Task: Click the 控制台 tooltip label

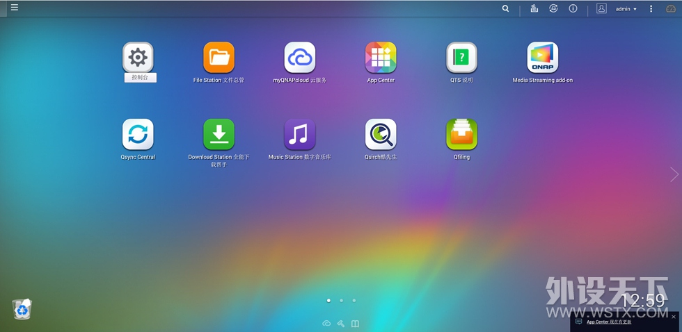Action: coord(140,78)
